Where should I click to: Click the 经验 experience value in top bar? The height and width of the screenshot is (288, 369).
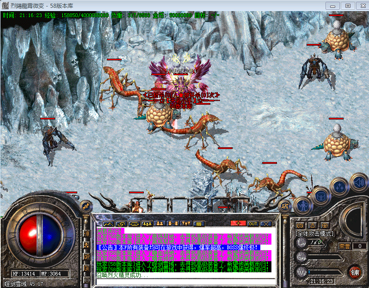(77, 16)
